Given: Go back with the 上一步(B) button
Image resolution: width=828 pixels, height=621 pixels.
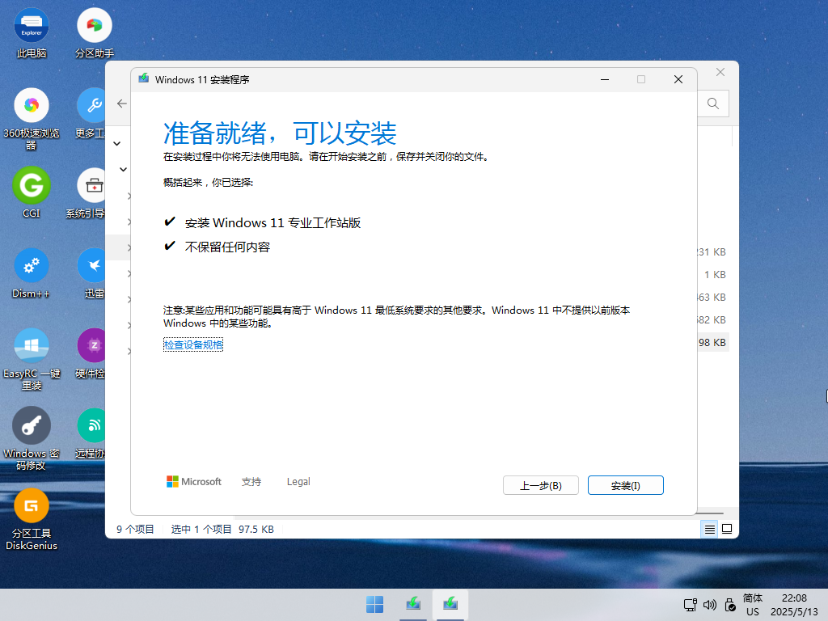Looking at the screenshot, I should coord(541,485).
